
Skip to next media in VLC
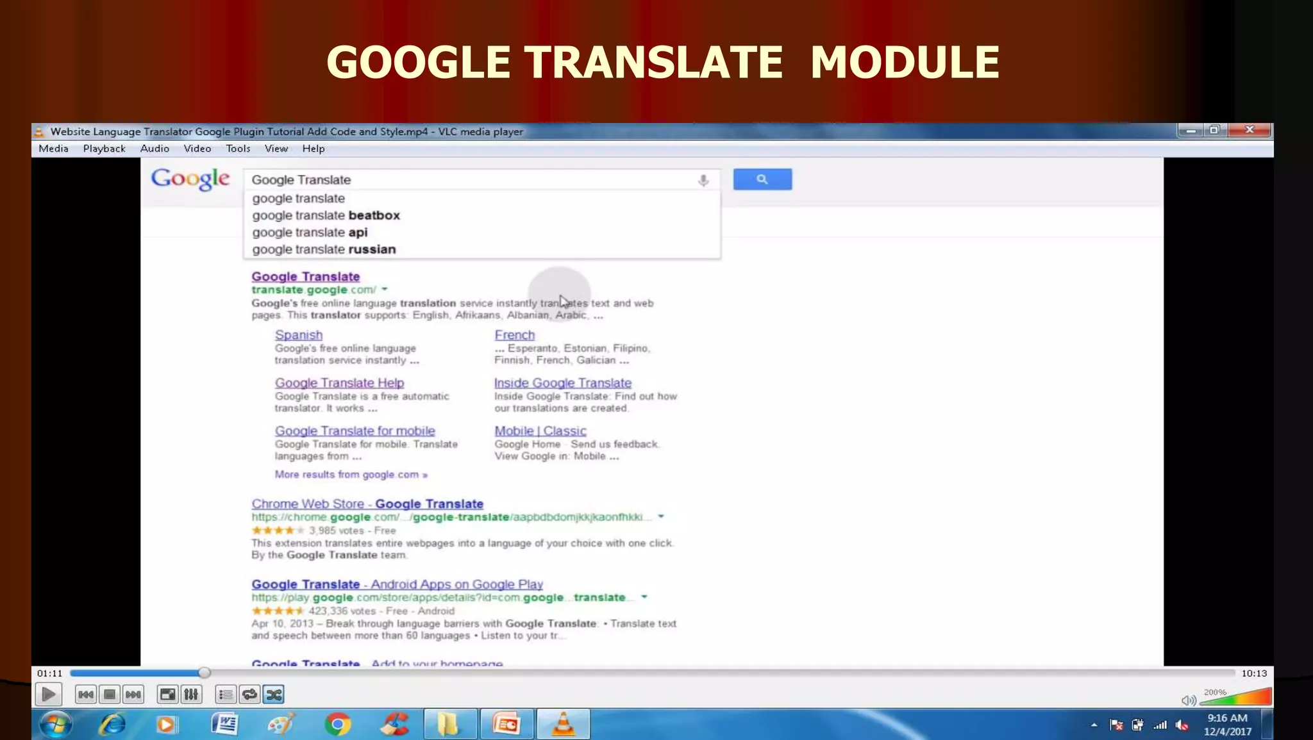(133, 695)
